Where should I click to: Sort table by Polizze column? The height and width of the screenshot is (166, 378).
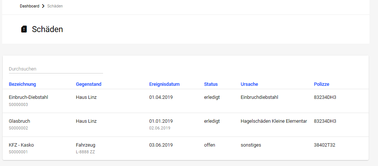tap(321, 84)
